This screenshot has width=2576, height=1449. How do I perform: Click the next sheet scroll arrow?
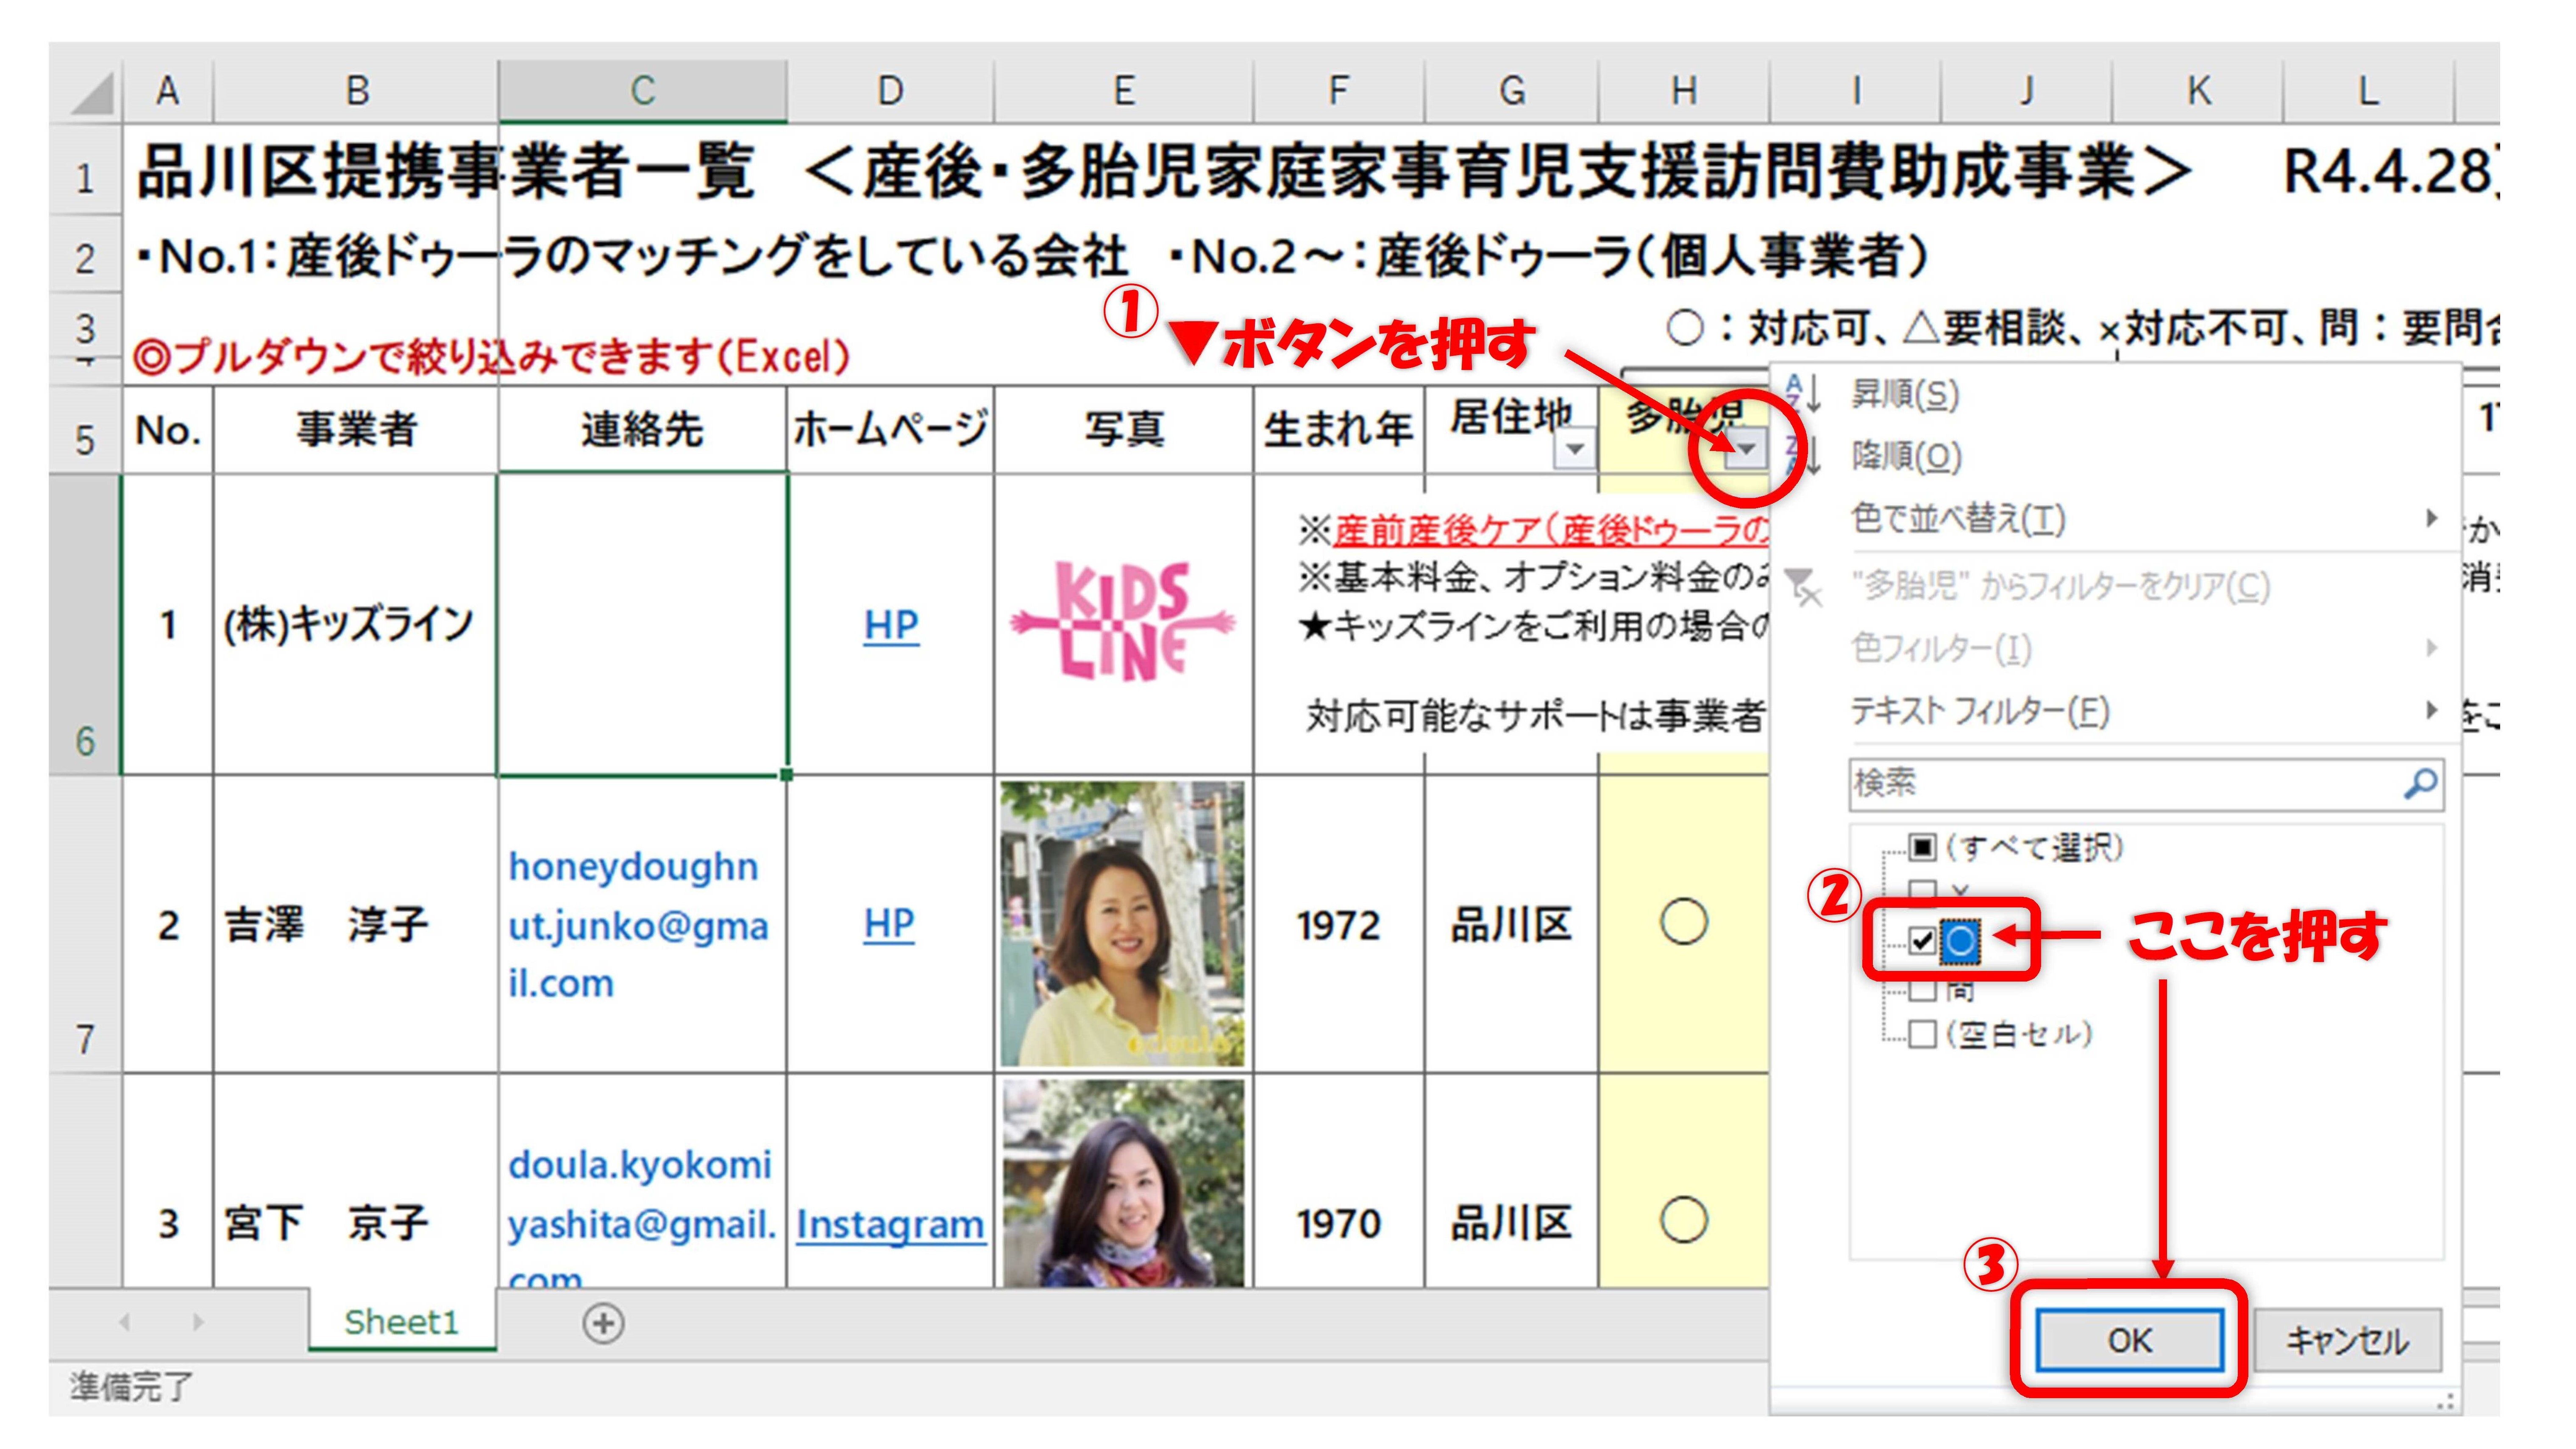(198, 1322)
